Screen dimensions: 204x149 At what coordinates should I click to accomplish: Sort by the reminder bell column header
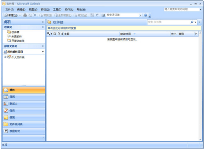point(55,34)
